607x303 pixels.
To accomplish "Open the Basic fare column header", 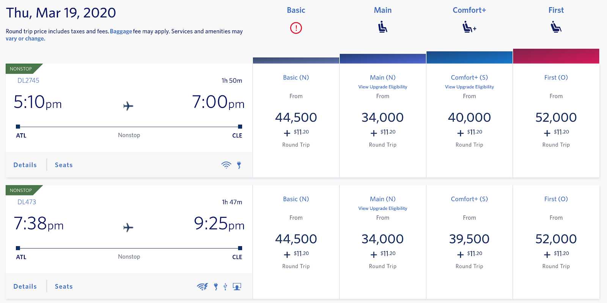I will coord(296,10).
